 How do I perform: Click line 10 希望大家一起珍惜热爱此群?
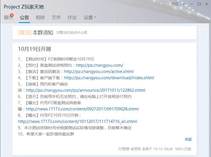46,134
